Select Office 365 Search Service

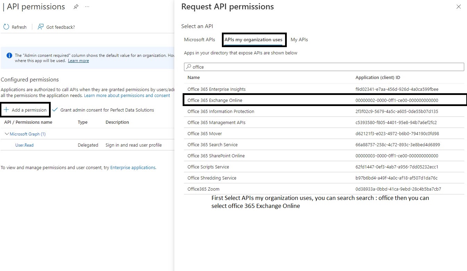324,145
